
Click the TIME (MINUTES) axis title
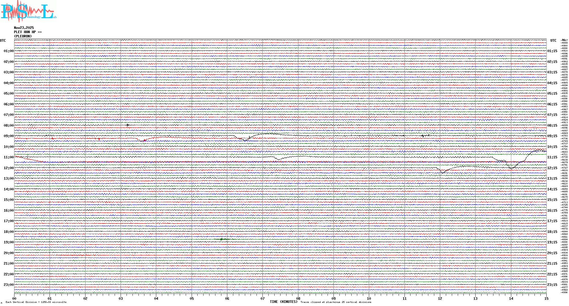pos(284,302)
